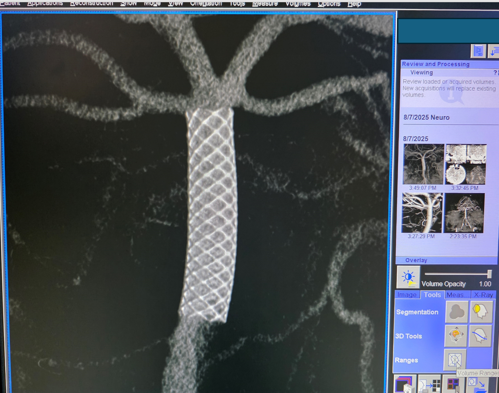Viewport: 499px width, 393px height.
Task: Open the Measure menu in menu bar
Action: click(265, 4)
